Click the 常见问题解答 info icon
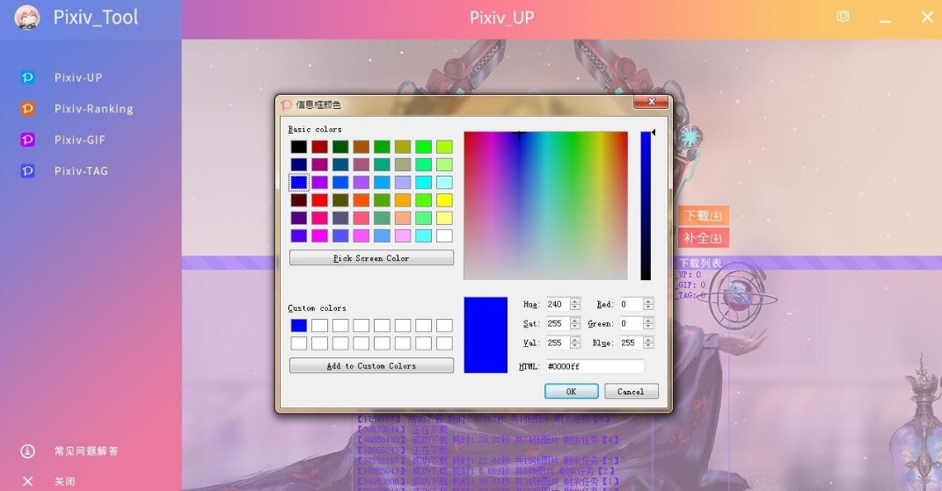This screenshot has width=942, height=491. (27, 451)
